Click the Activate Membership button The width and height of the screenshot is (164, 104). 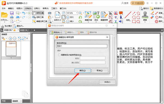click(x=137, y=3)
